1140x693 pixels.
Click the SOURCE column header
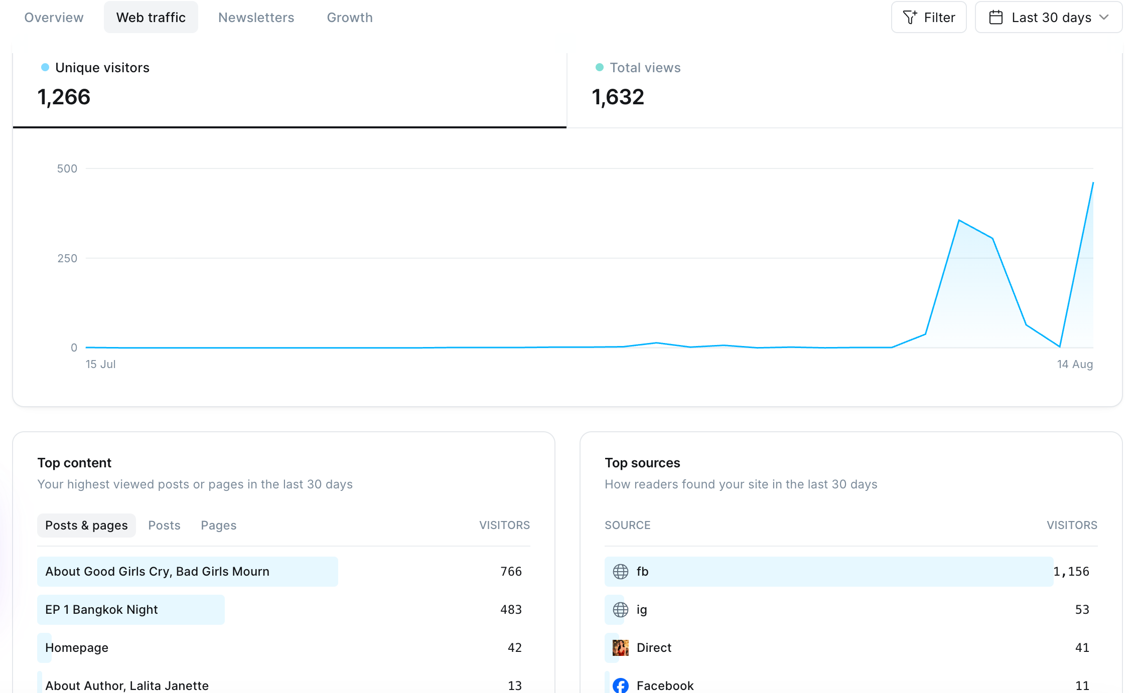coord(627,525)
